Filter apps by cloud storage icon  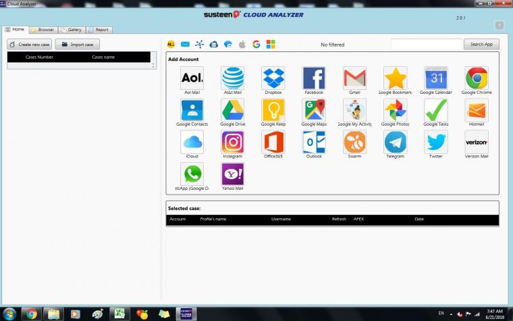(x=214, y=44)
